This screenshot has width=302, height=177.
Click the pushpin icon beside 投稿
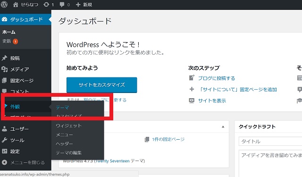coord(4,58)
